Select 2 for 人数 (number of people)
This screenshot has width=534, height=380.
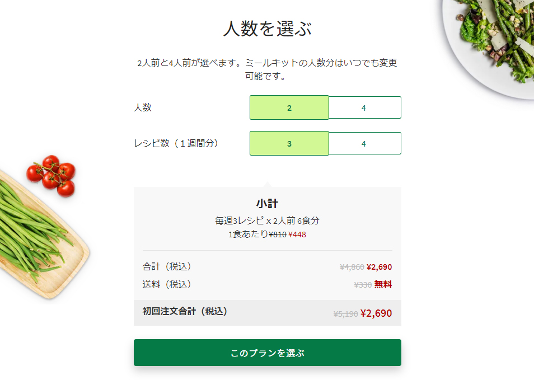(x=289, y=107)
